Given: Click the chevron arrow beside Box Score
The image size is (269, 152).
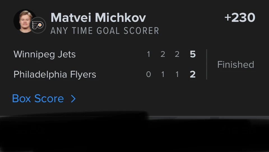Looking at the screenshot, I should (x=73, y=99).
